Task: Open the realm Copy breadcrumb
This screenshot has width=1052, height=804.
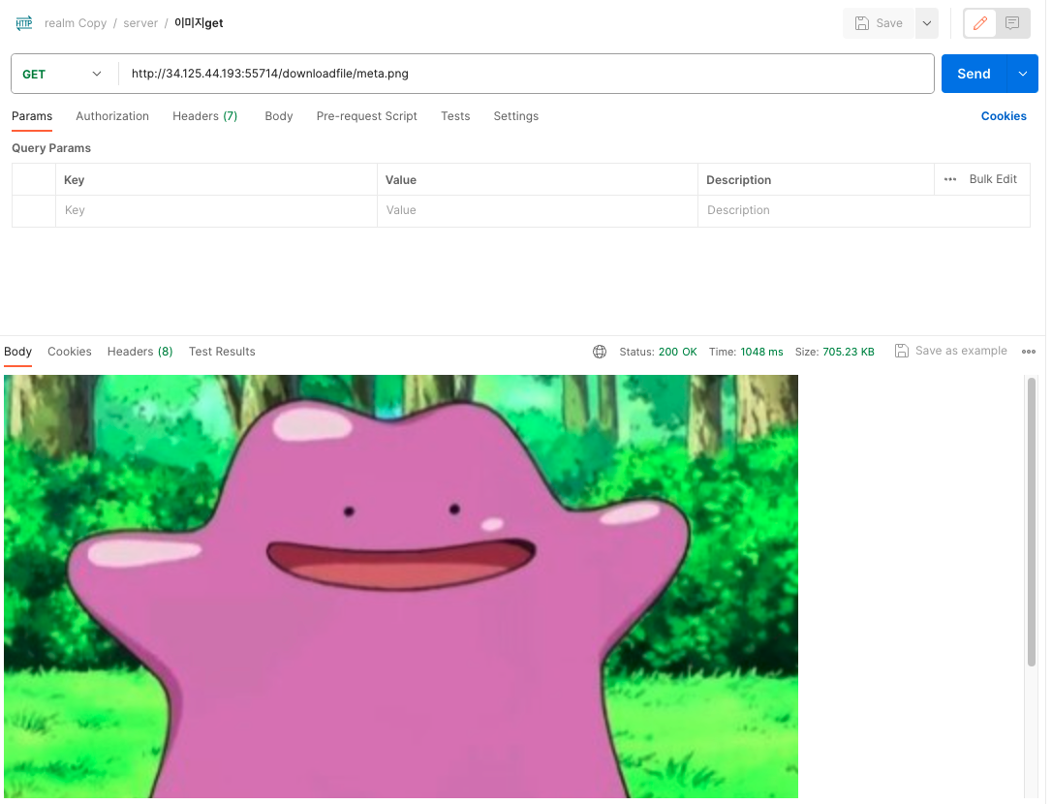Action: coord(76,23)
